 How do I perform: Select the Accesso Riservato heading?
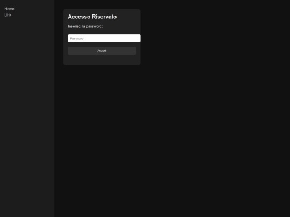pos(92,17)
